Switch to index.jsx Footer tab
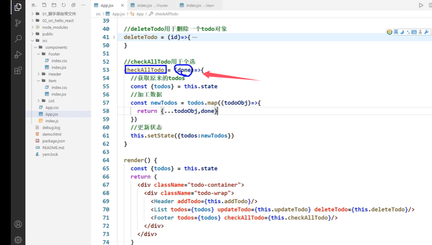Viewport: 432px width, 245px height. coord(152,5)
